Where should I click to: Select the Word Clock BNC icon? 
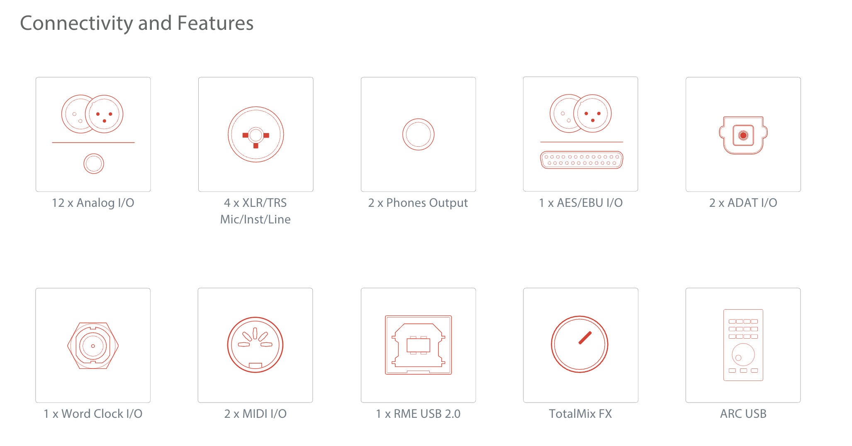93,345
